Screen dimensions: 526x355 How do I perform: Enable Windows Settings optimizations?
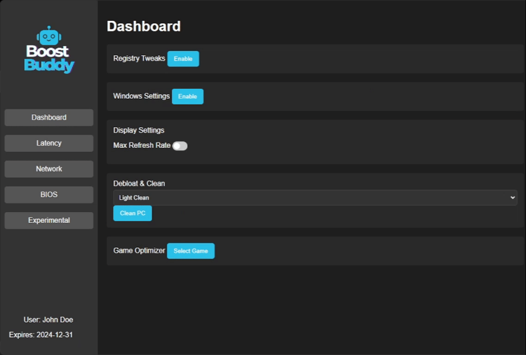188,97
